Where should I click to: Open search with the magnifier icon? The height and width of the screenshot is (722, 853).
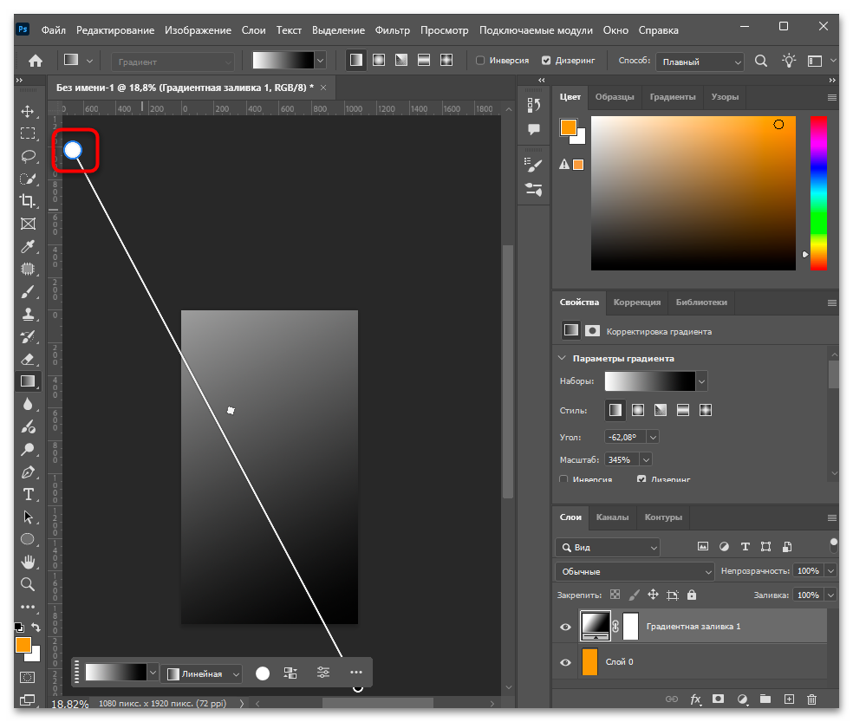click(761, 61)
